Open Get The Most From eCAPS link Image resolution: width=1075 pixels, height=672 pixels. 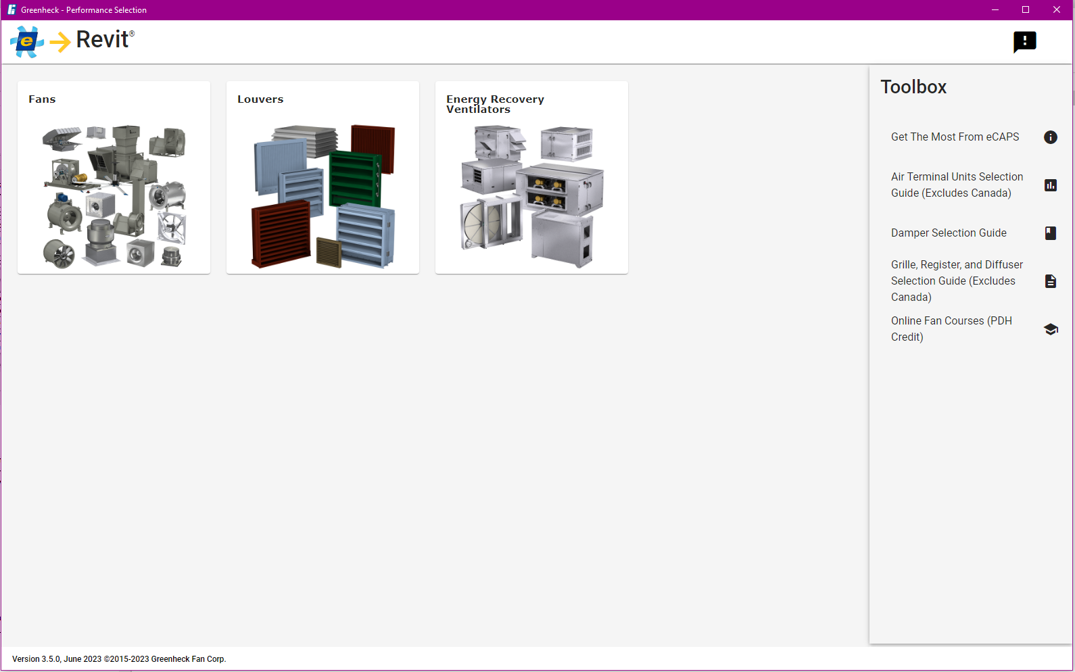click(955, 137)
